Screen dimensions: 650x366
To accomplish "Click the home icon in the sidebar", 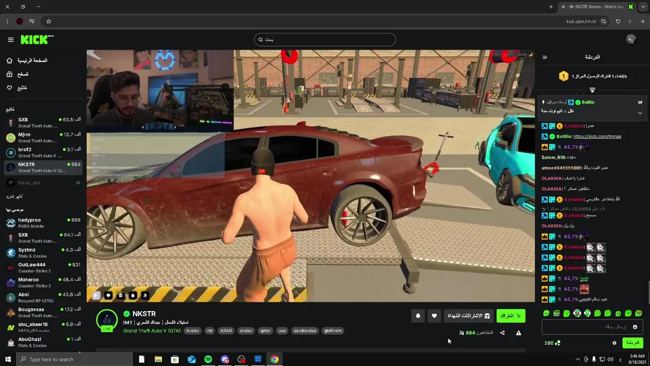I will point(9,60).
